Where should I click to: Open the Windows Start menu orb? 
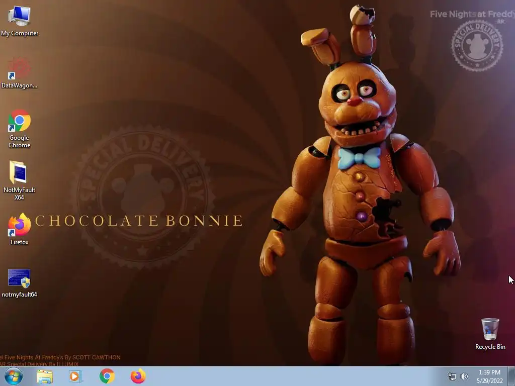click(14, 376)
